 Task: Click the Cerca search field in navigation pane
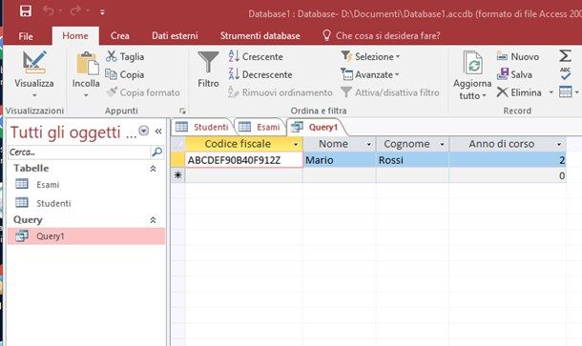click(x=78, y=153)
